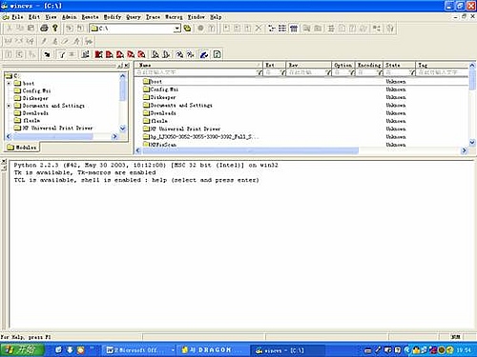
Task: Switch to the Microsoft Office taskbar button
Action: [139, 350]
